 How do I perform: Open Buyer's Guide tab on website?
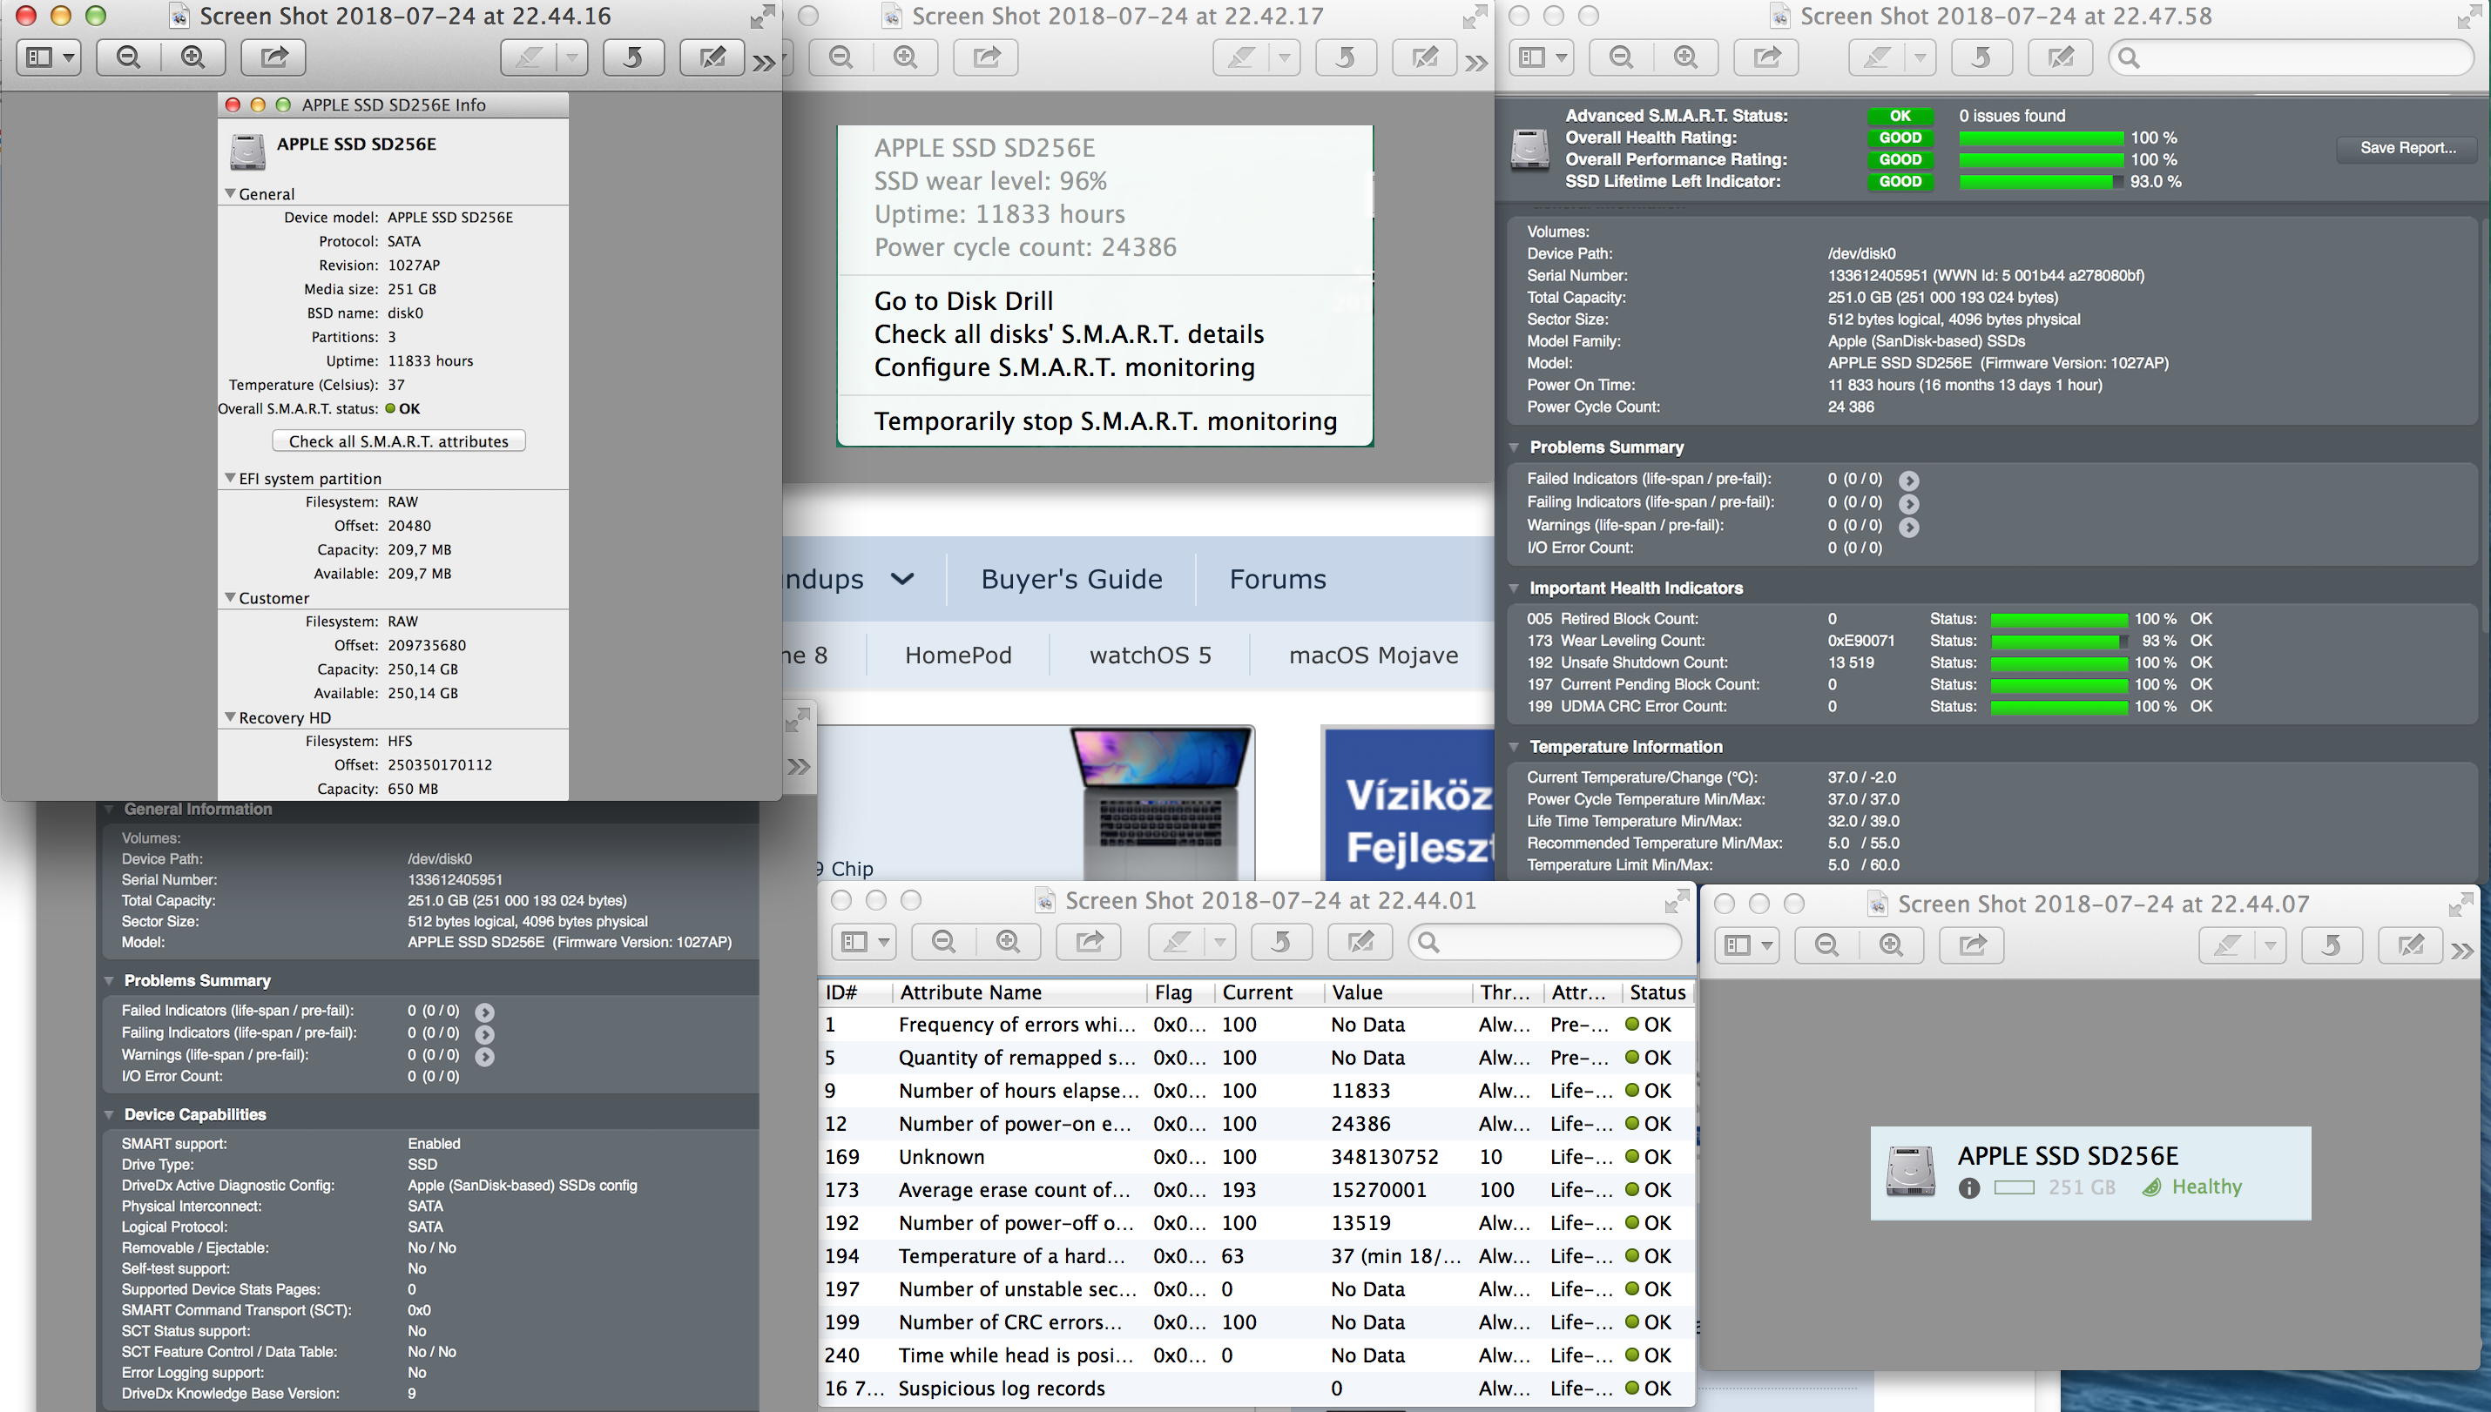[x=1071, y=579]
